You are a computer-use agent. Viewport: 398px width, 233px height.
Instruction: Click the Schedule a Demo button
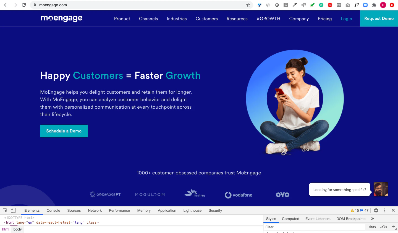pos(64,131)
